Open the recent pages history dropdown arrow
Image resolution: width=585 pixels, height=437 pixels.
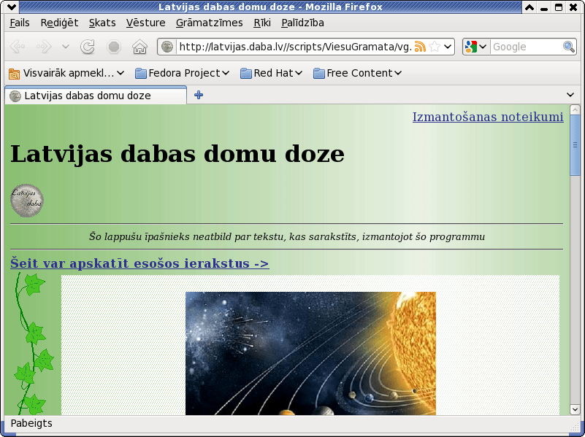click(x=65, y=47)
